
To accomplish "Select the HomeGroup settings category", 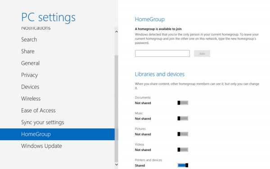I will coord(57,134).
